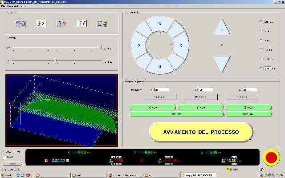Select the topmost jog step radio button
This screenshot has height=178, width=285.
261,21
